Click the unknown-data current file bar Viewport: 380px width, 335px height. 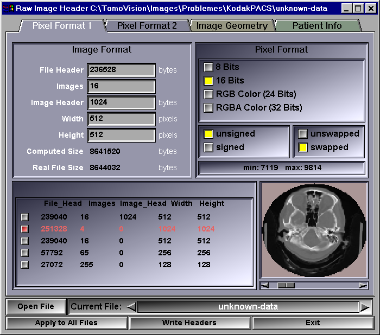click(248, 307)
